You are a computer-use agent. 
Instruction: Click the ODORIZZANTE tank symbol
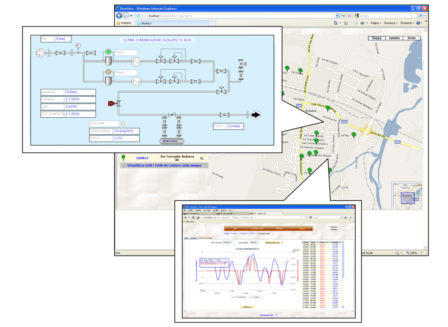tap(171, 141)
